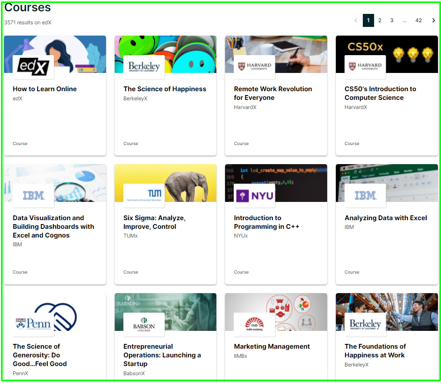Open the Analyzing Data with Excel course
Viewport: 441px width, 383px height.
click(x=385, y=218)
